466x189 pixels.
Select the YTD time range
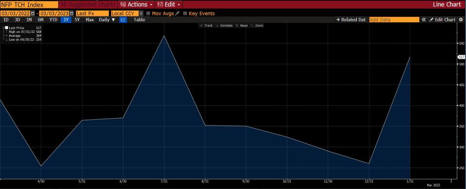click(53, 19)
